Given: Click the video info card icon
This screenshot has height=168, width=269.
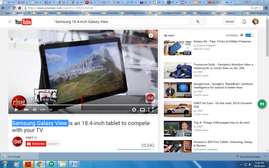Looking at the screenshot, I should coord(151,36).
